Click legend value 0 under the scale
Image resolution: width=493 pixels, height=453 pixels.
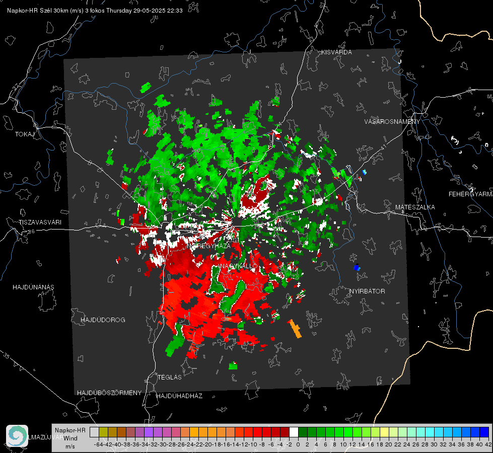298,444
